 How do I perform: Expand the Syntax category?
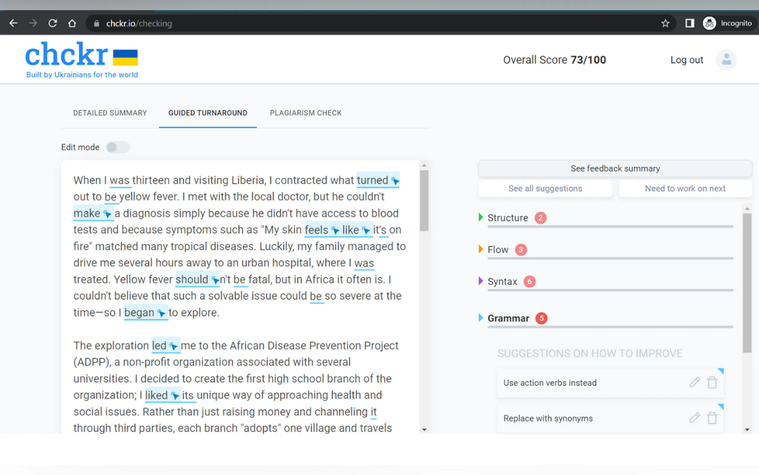[x=502, y=281]
